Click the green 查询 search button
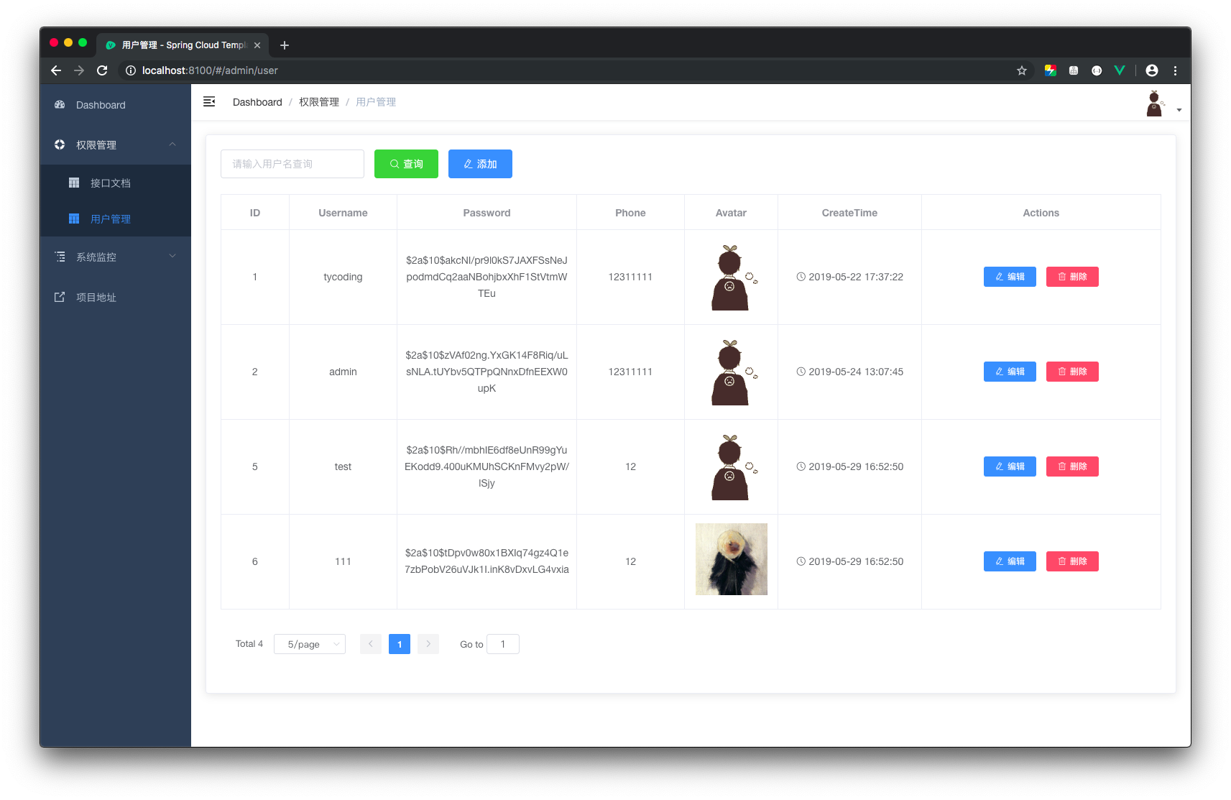The image size is (1231, 800). tap(406, 164)
